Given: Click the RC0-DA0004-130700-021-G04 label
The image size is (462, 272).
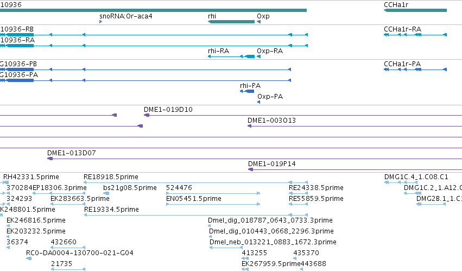Looking at the screenshot, I should [x=80, y=253].
